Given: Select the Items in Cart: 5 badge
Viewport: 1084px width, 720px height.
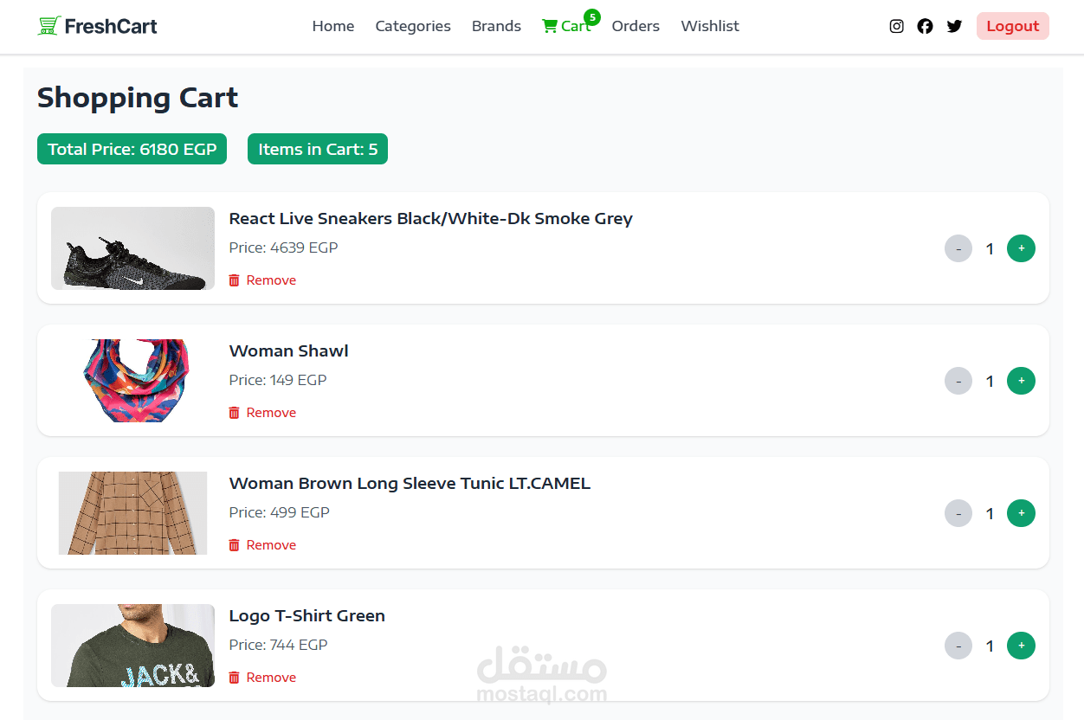Looking at the screenshot, I should 318,149.
